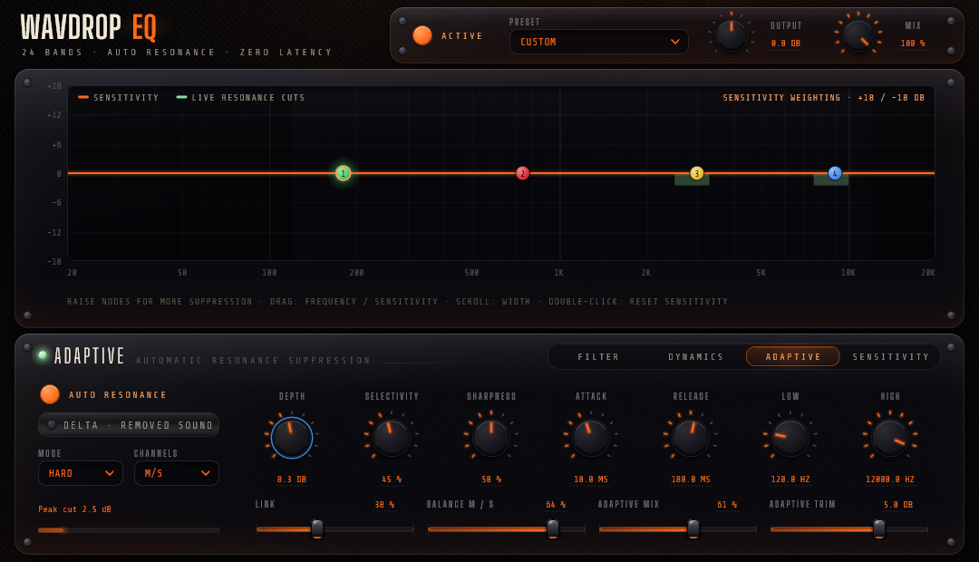Click the SENSITIVITY WEIGHTING range text

[823, 97]
